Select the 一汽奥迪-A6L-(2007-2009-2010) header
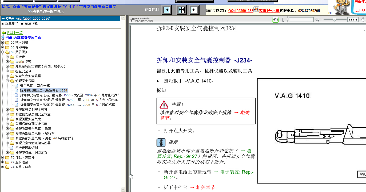Screen dimensions: 366x192 coord(61,19)
